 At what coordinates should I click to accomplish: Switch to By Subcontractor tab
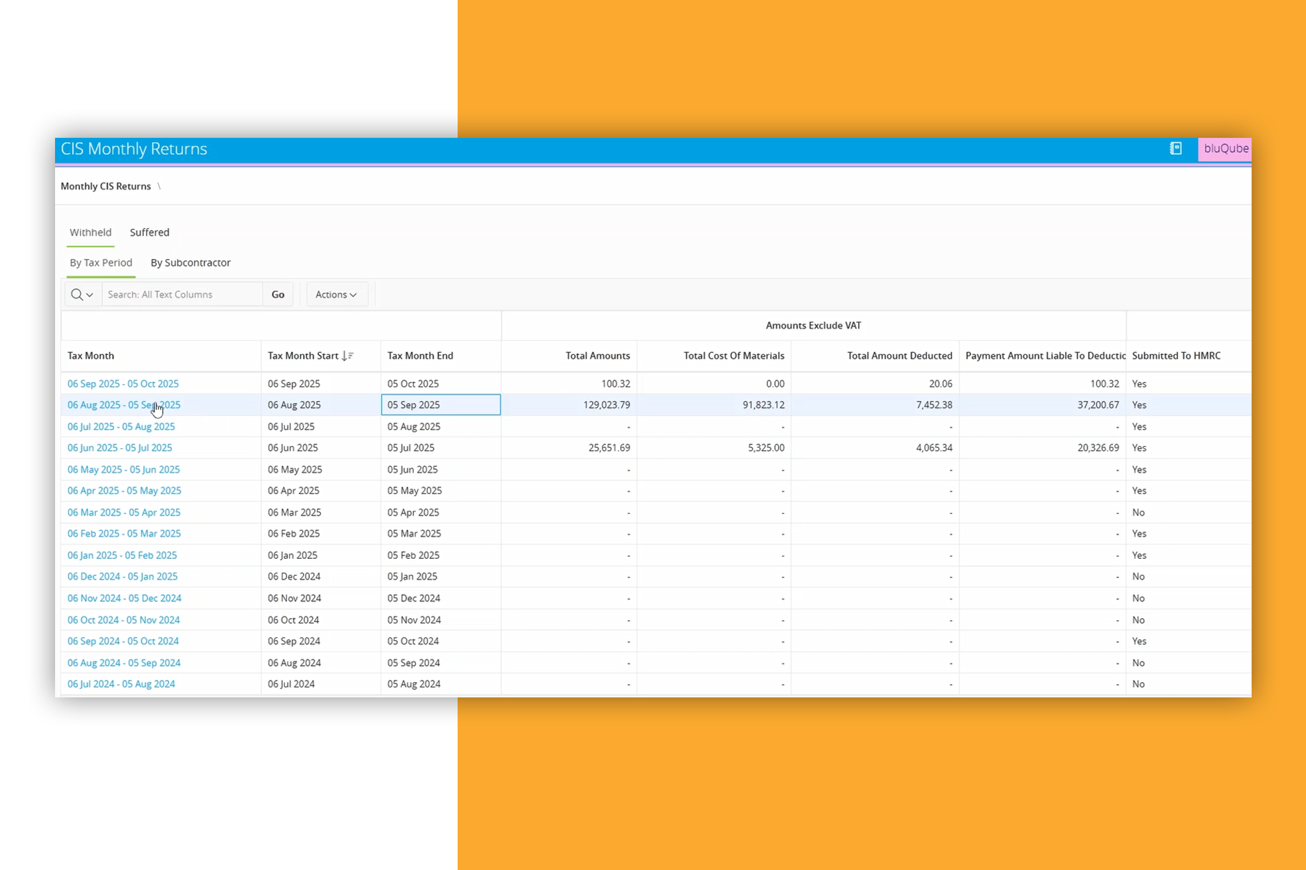(190, 262)
